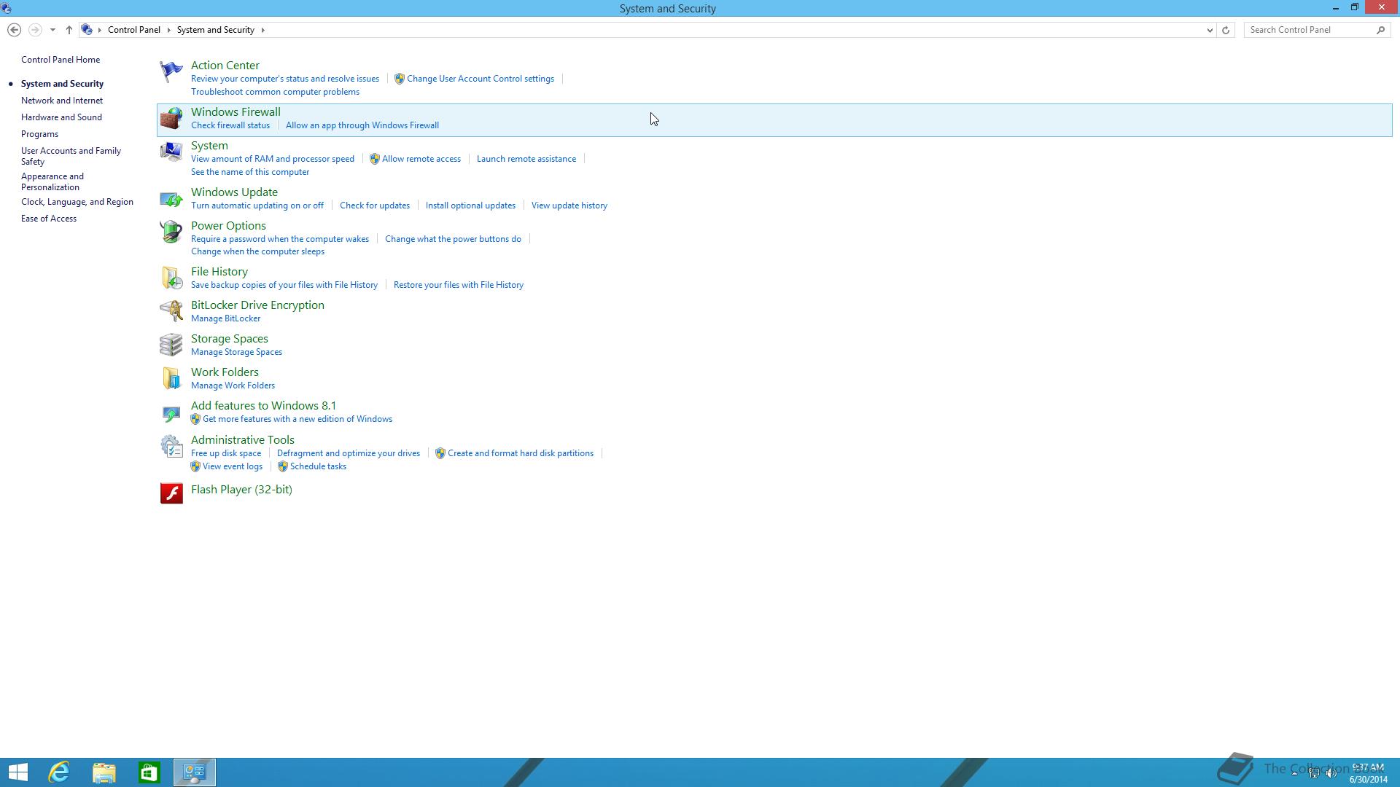Expand the arrow before Control Panel breadcrumb
The image size is (1400, 787).
pos(100,30)
